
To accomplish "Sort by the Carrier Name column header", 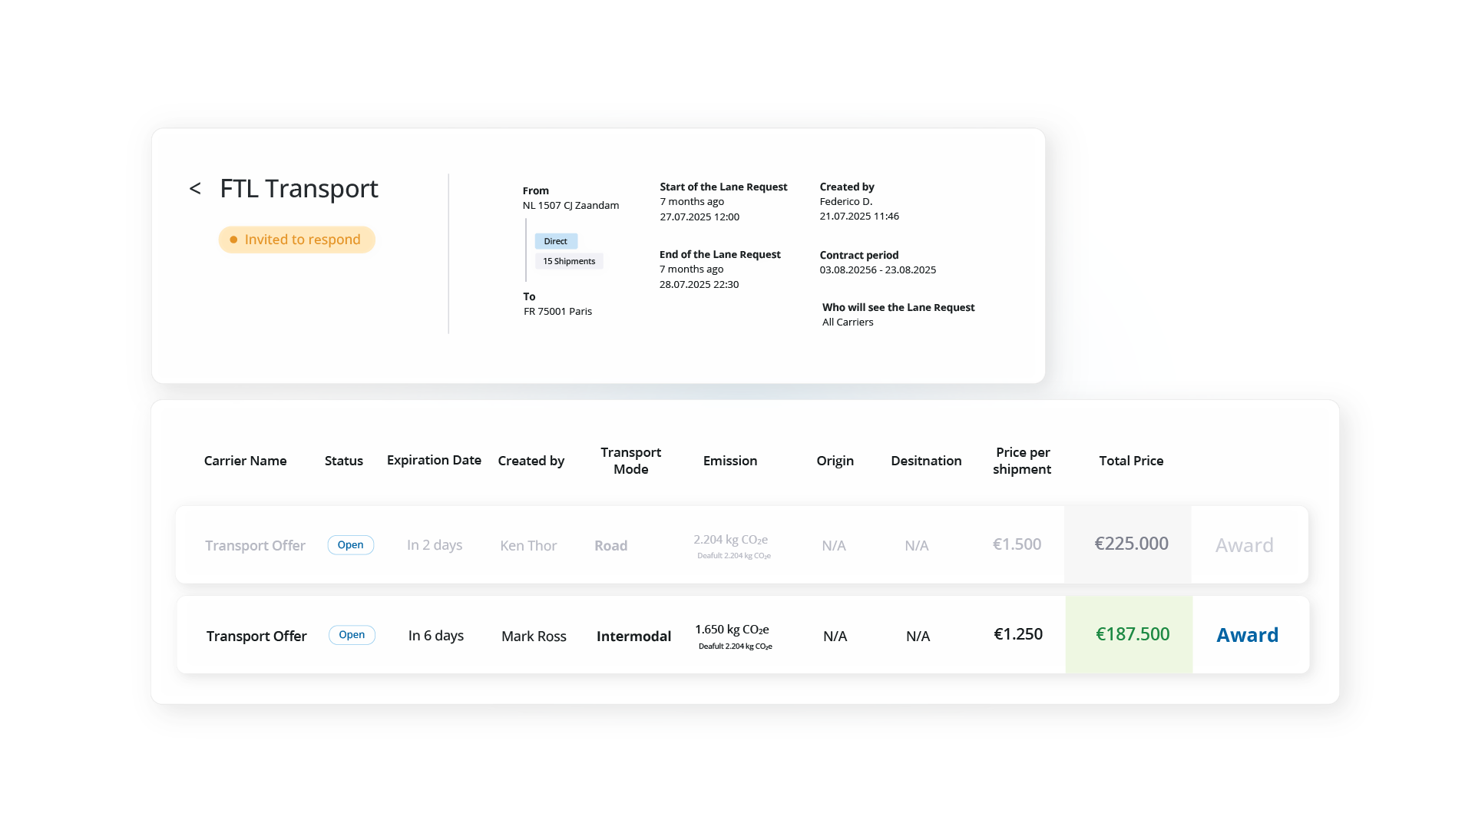I will (245, 461).
